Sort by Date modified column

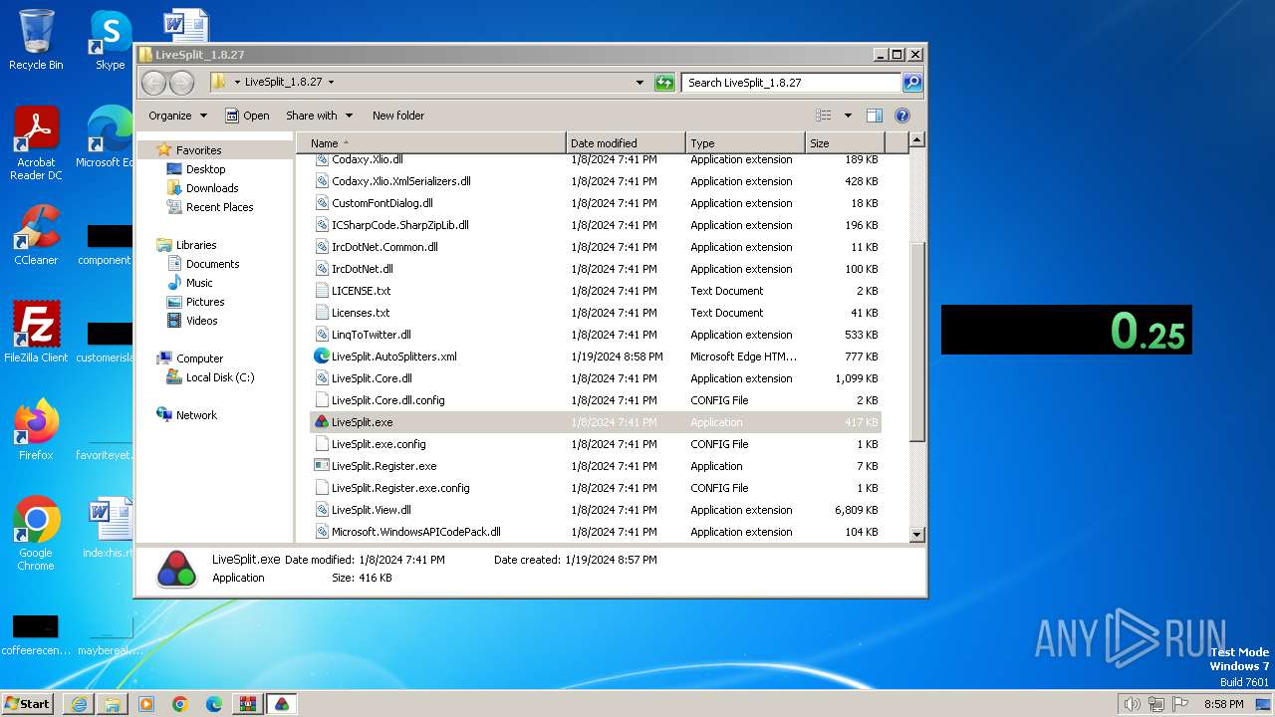626,143
